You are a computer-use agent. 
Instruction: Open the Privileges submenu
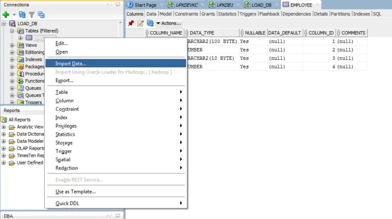click(116, 126)
